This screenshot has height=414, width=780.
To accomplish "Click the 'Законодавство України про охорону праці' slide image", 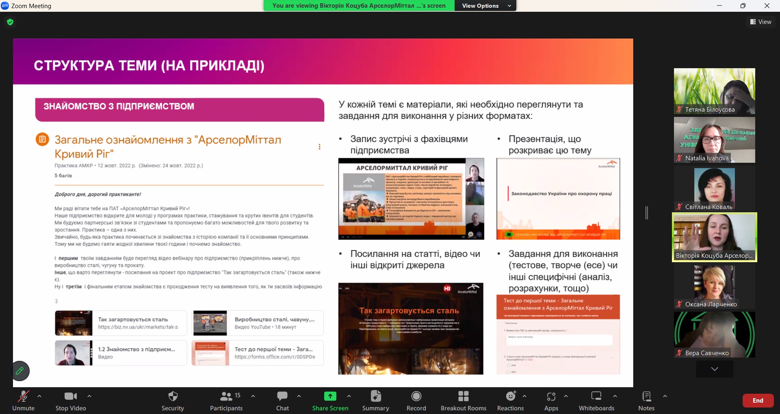I will (x=558, y=199).
